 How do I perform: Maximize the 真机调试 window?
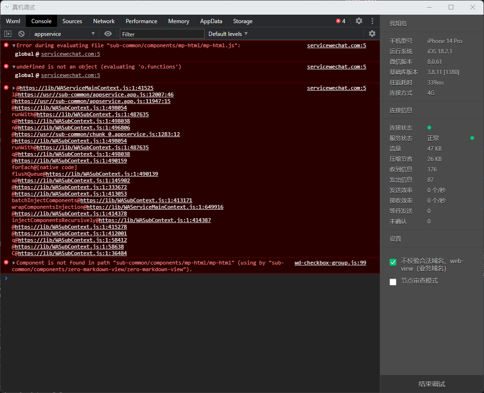pos(451,7)
